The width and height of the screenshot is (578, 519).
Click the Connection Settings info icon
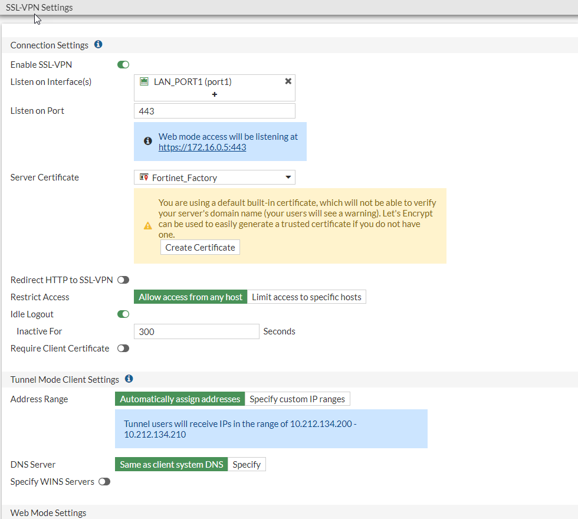98,45
